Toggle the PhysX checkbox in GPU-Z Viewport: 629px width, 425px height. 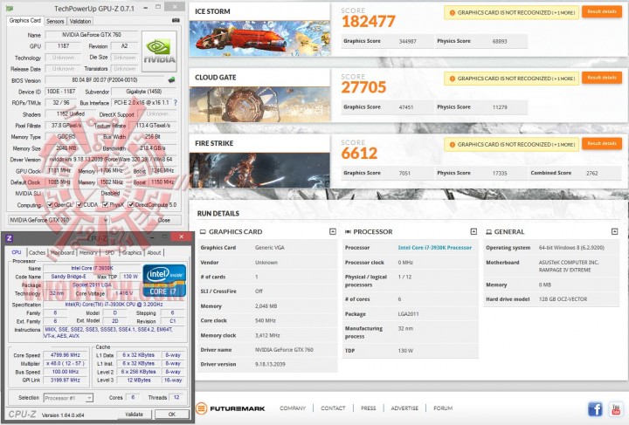pyautogui.click(x=105, y=205)
